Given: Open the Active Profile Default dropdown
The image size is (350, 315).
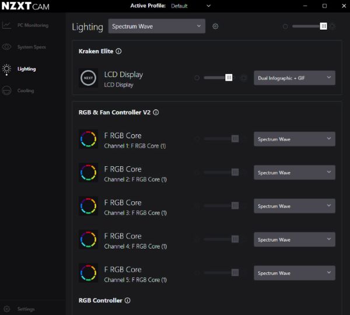Looking at the screenshot, I should 191,6.
